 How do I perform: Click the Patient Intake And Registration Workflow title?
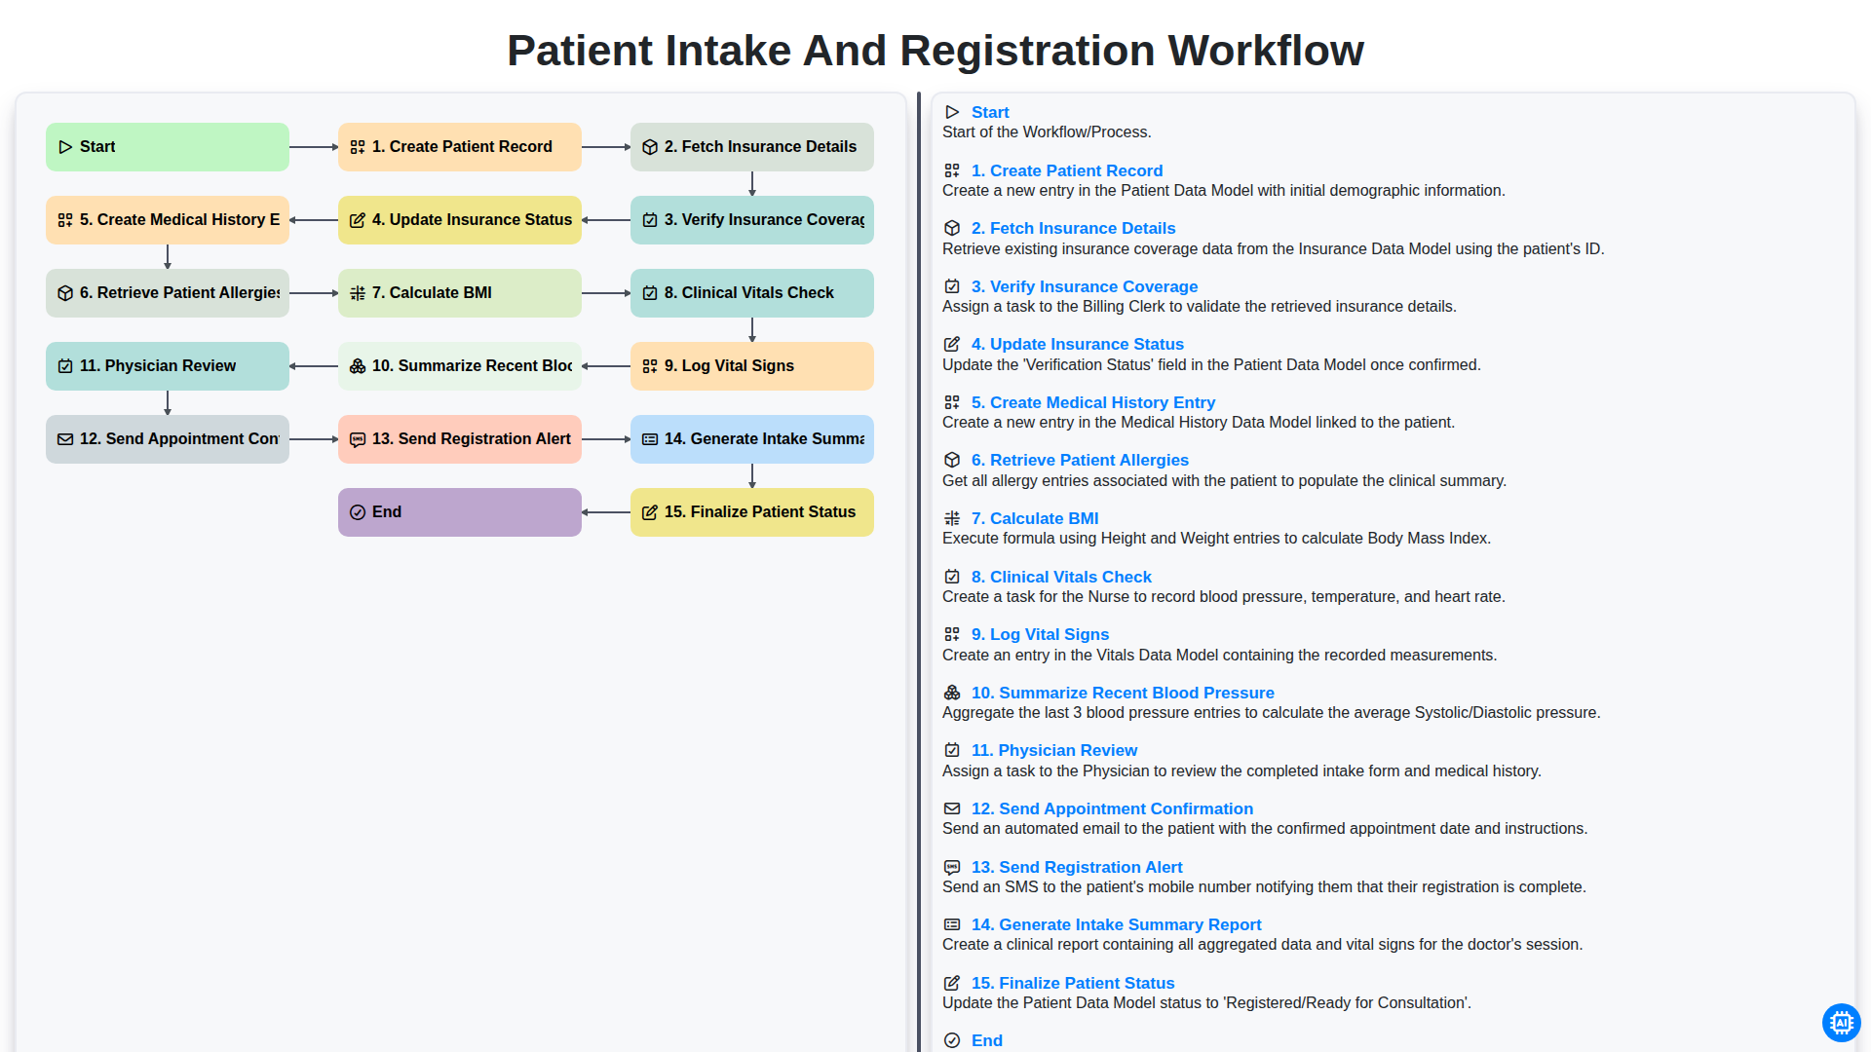(935, 51)
